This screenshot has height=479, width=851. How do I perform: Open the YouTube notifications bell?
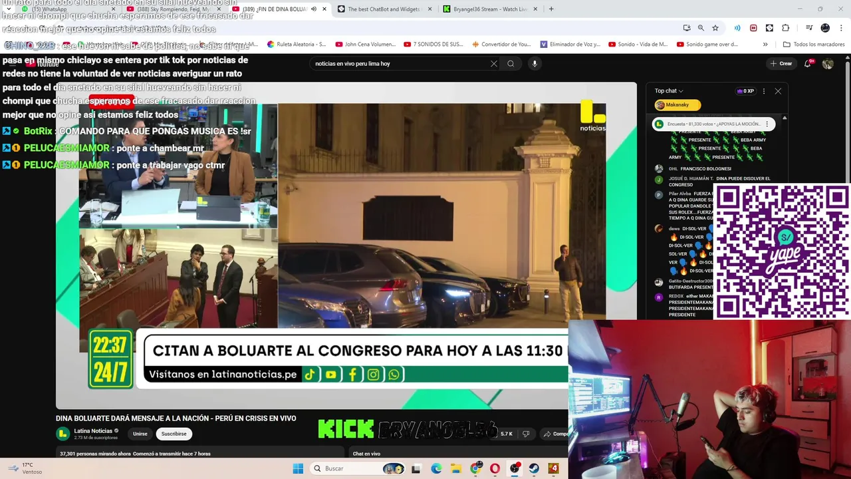tap(807, 64)
